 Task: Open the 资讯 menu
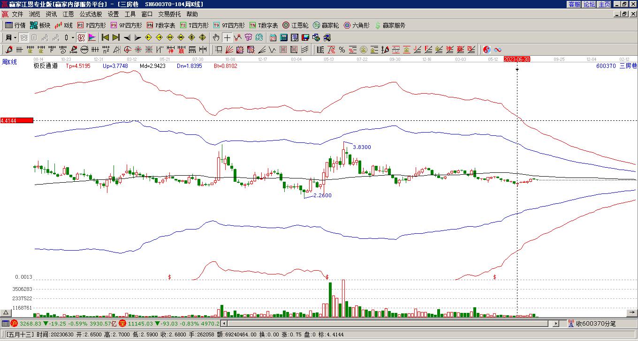pos(51,15)
